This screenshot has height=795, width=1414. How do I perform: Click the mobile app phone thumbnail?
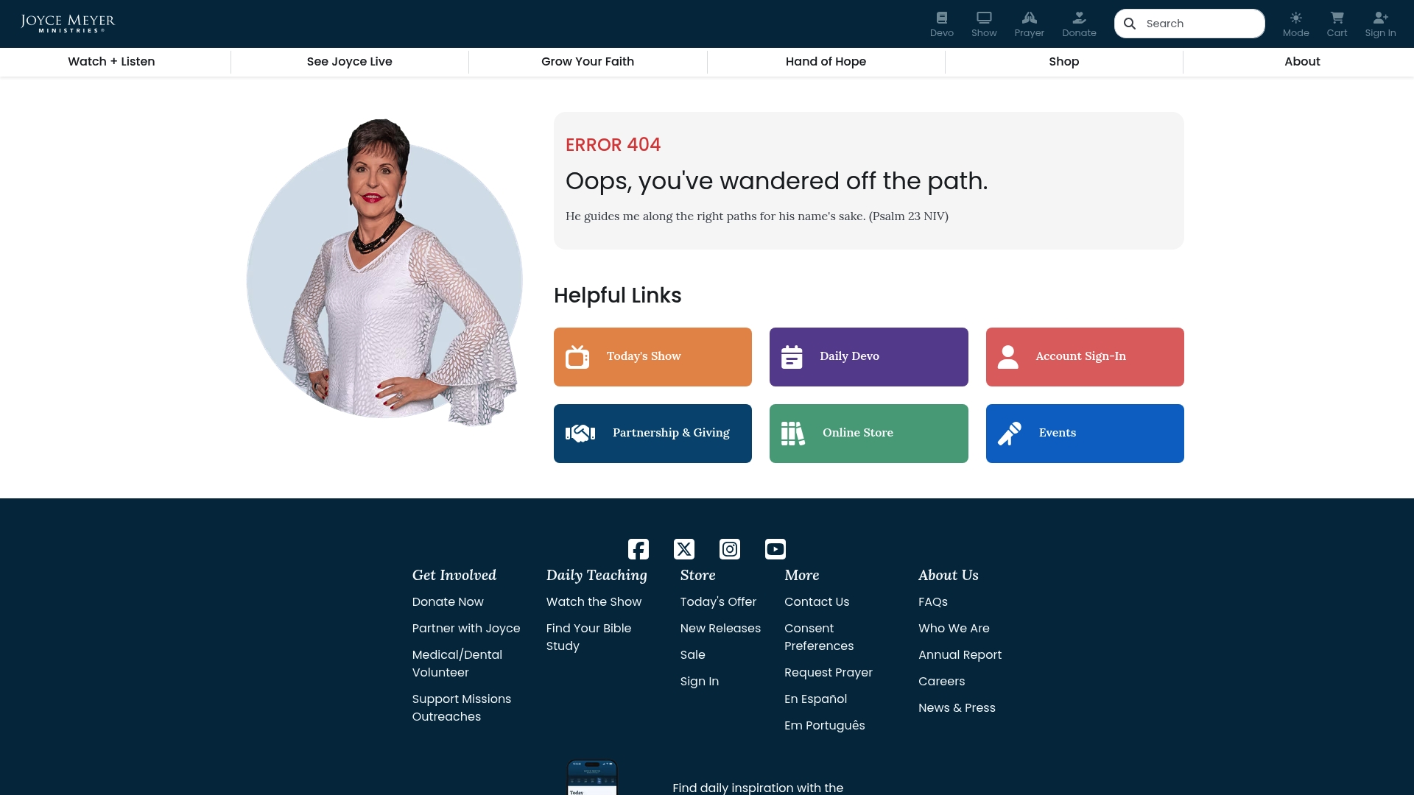point(592,777)
